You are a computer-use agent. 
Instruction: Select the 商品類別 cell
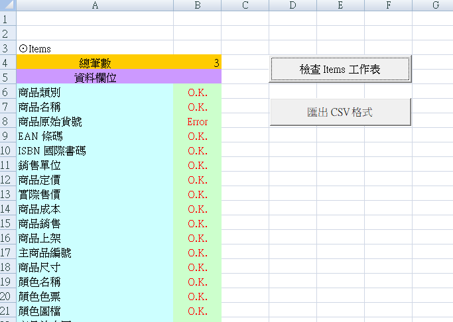(x=95, y=91)
